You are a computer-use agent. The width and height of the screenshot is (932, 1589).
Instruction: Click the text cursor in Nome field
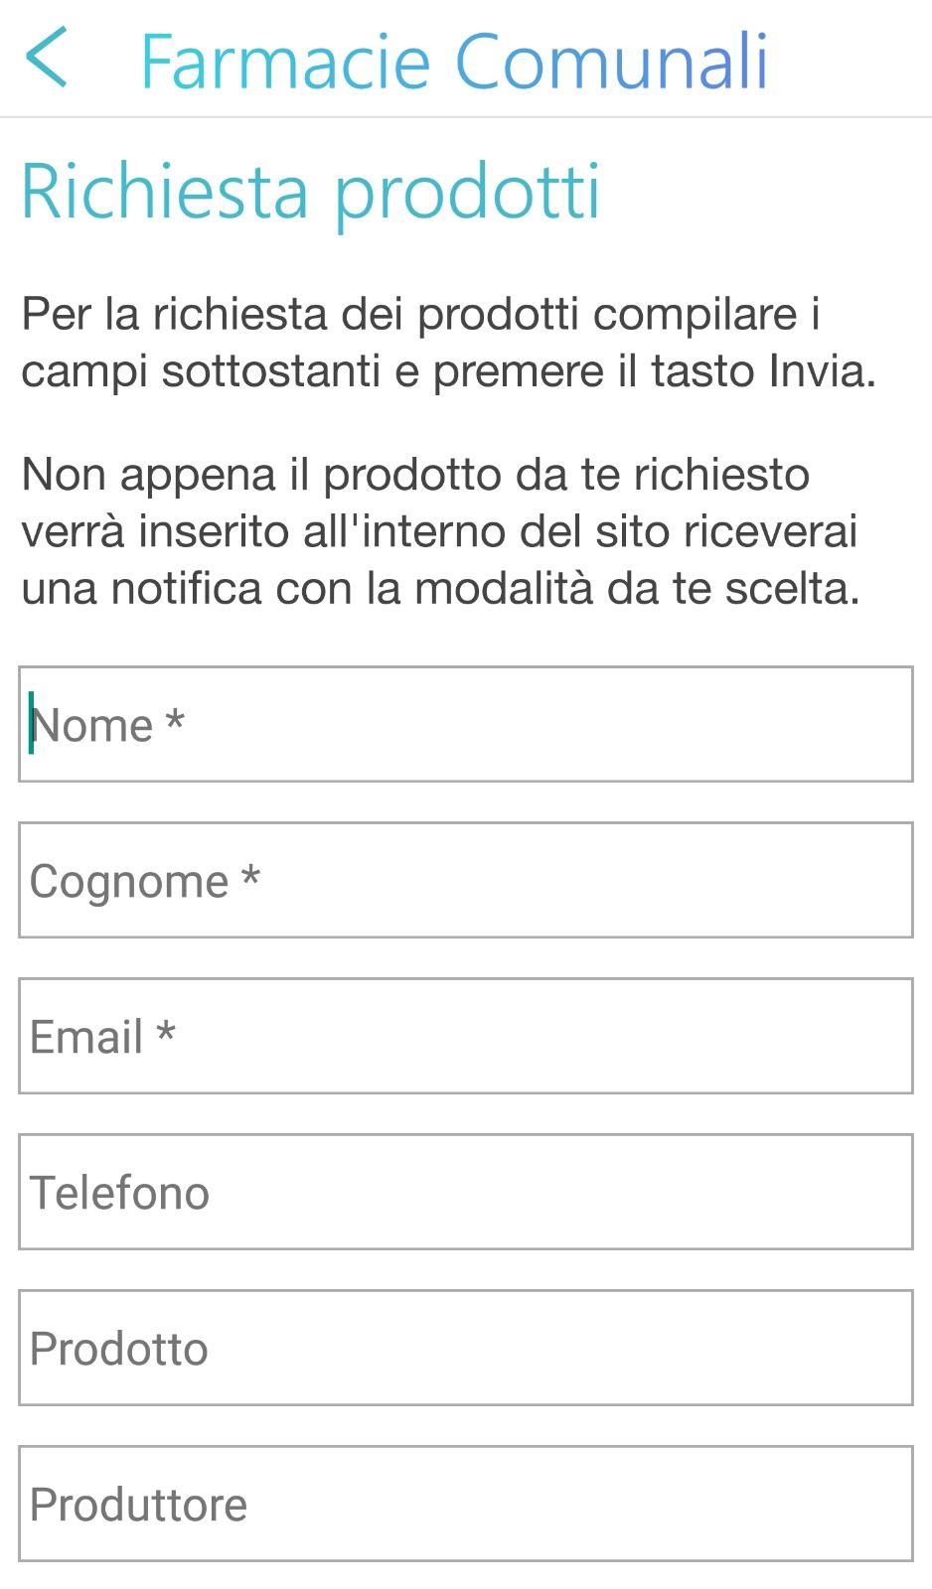click(x=32, y=723)
